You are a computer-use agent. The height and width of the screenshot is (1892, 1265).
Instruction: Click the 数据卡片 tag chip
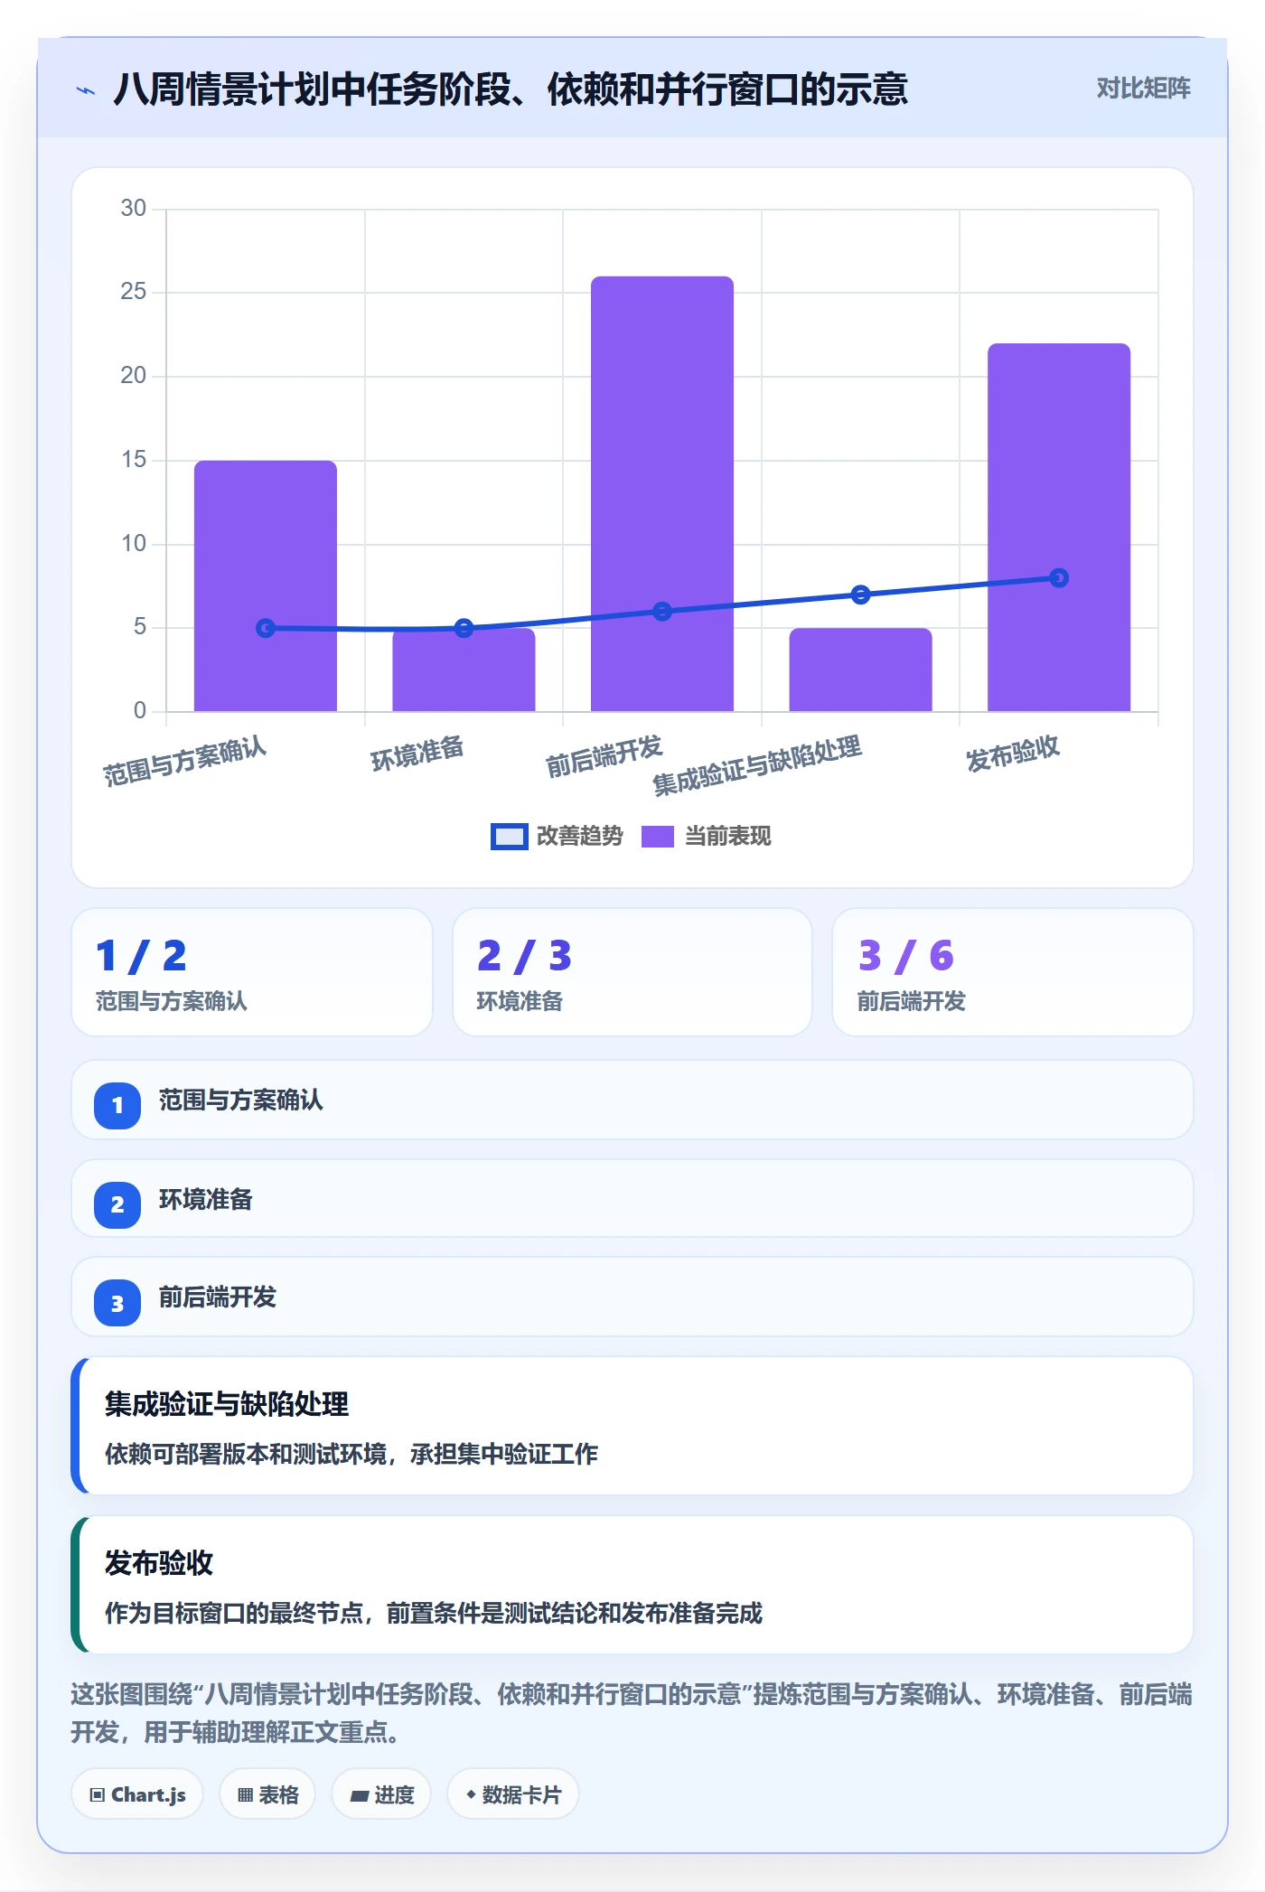(x=513, y=1794)
